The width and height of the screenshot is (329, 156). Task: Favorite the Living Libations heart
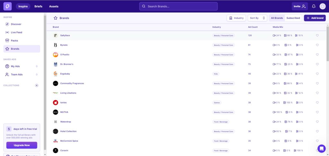coord(317,93)
